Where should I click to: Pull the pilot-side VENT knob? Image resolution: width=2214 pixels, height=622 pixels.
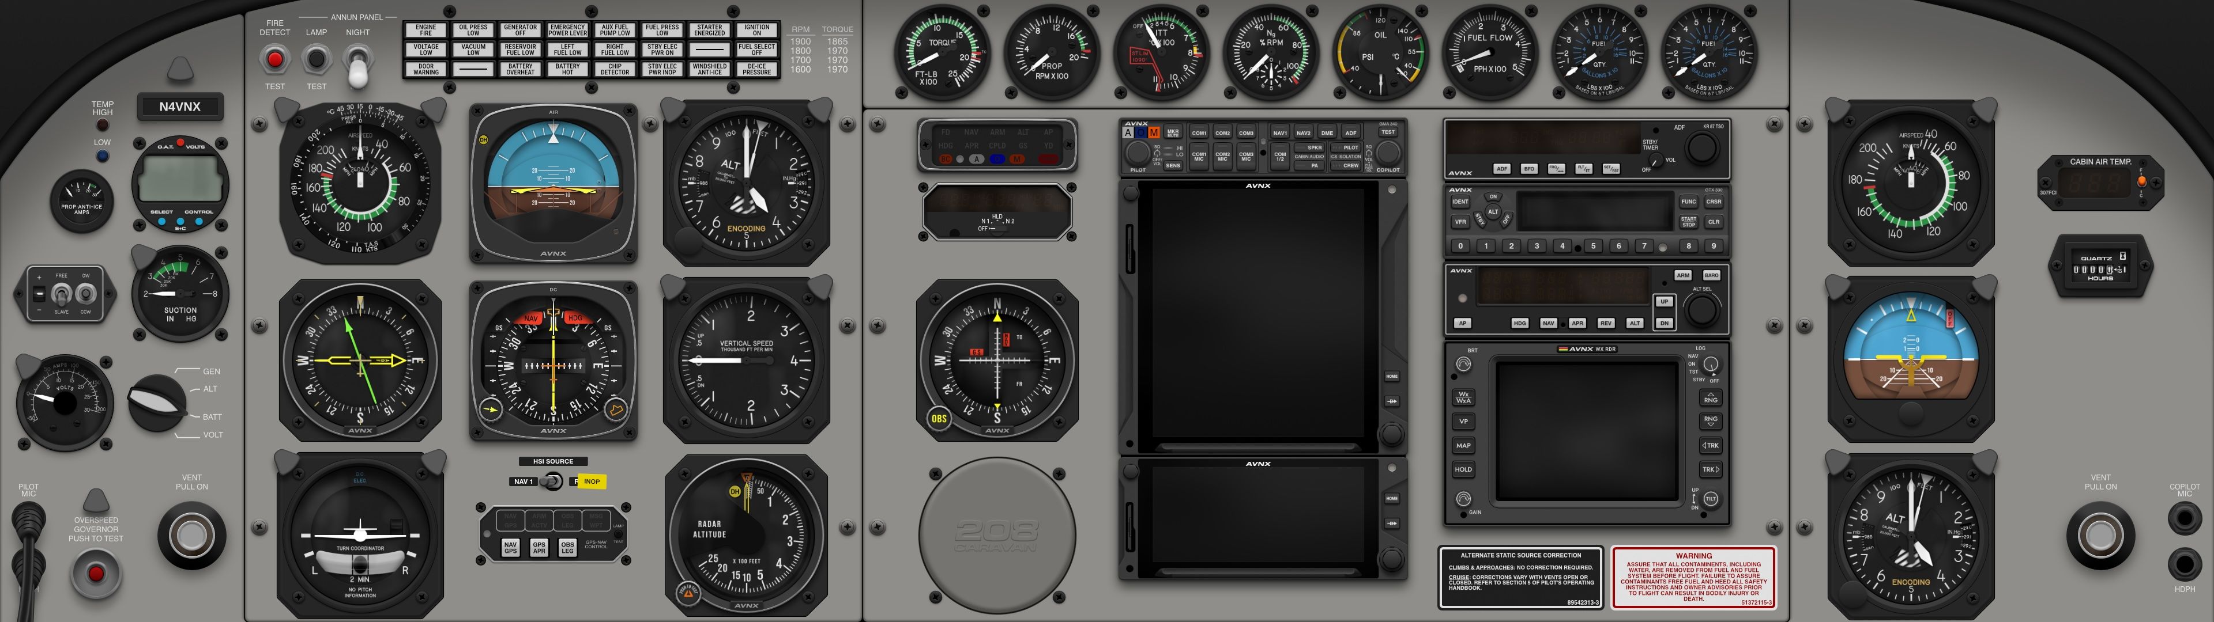(x=191, y=535)
